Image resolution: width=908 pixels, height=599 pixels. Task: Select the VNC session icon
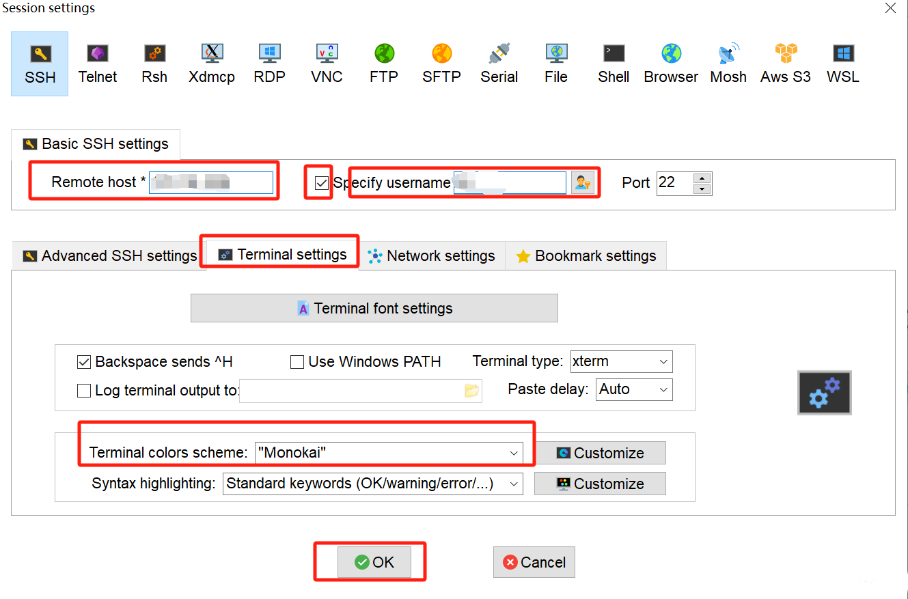click(327, 64)
